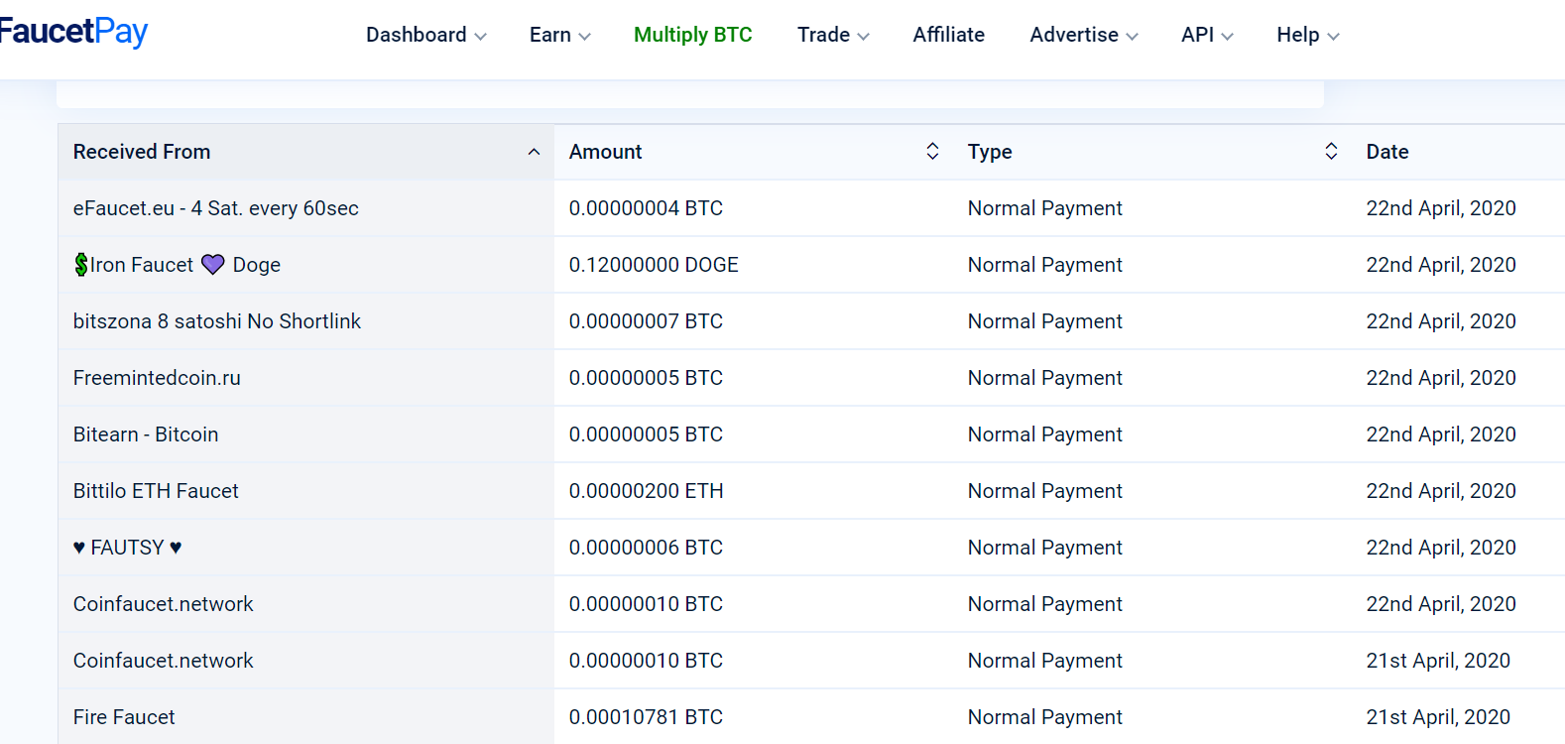Image resolution: width=1565 pixels, height=744 pixels.
Task: Click the 0.00000200 ETH amount
Action: point(647,491)
